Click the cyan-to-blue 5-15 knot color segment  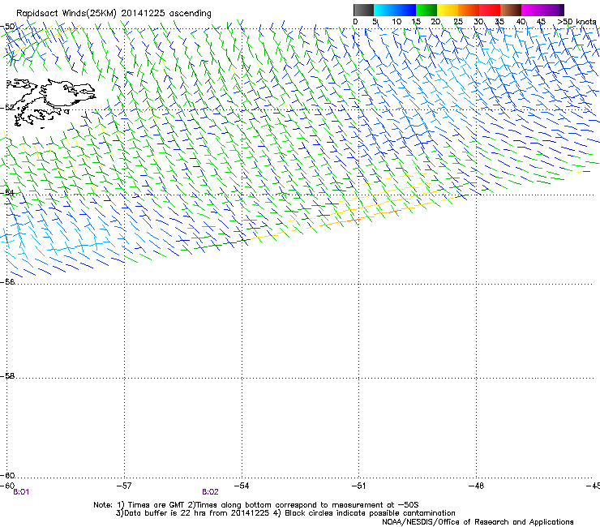point(395,10)
